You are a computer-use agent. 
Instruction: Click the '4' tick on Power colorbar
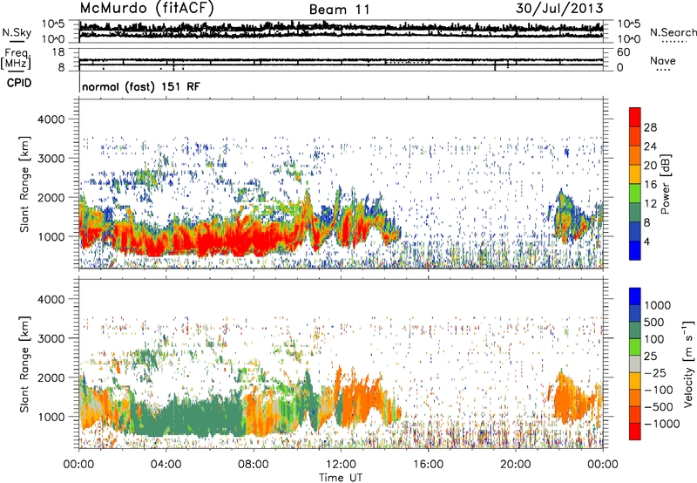[647, 241]
